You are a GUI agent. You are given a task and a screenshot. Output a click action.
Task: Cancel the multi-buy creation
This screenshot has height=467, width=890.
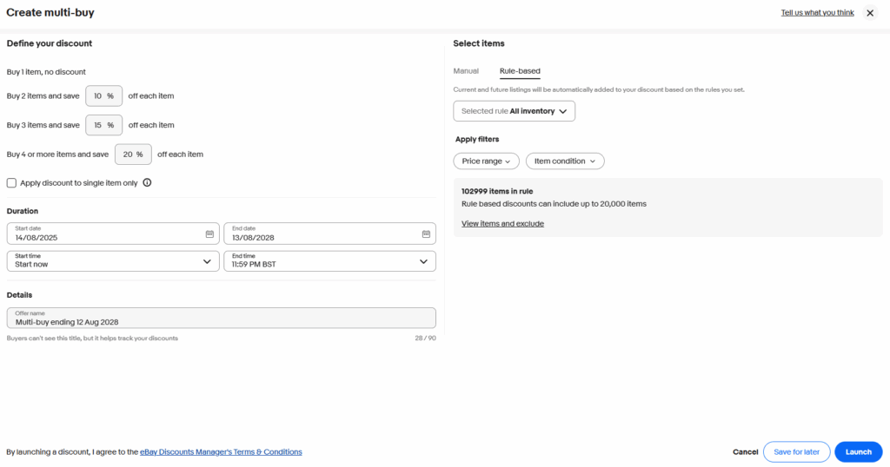click(x=745, y=451)
